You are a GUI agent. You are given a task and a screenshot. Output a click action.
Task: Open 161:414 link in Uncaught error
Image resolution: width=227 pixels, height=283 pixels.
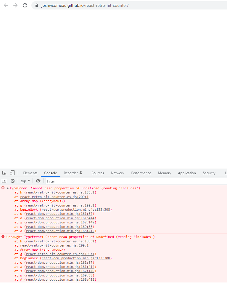pos(60,267)
